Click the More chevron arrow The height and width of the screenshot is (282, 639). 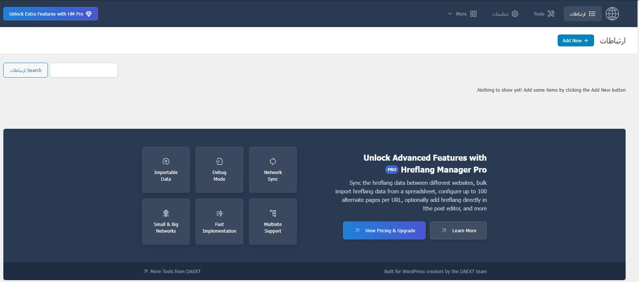point(450,14)
